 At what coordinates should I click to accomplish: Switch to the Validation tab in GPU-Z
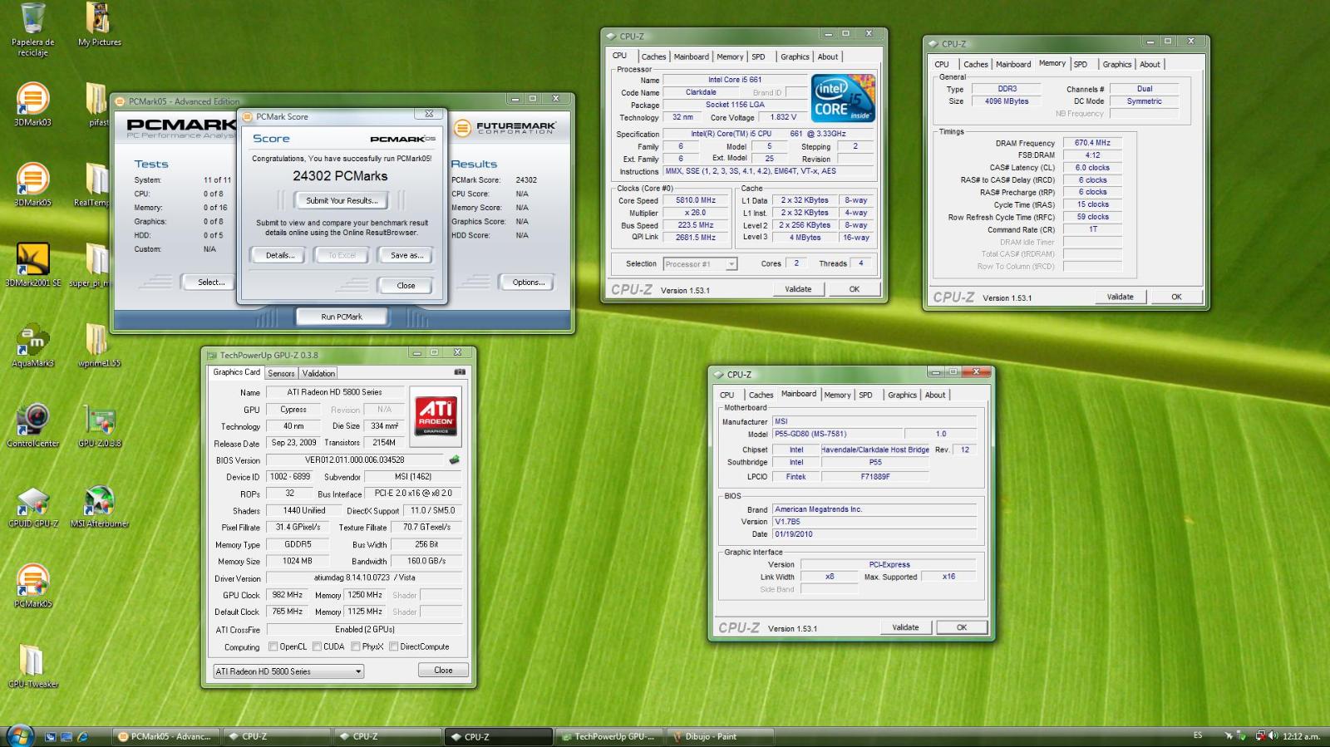(x=318, y=373)
